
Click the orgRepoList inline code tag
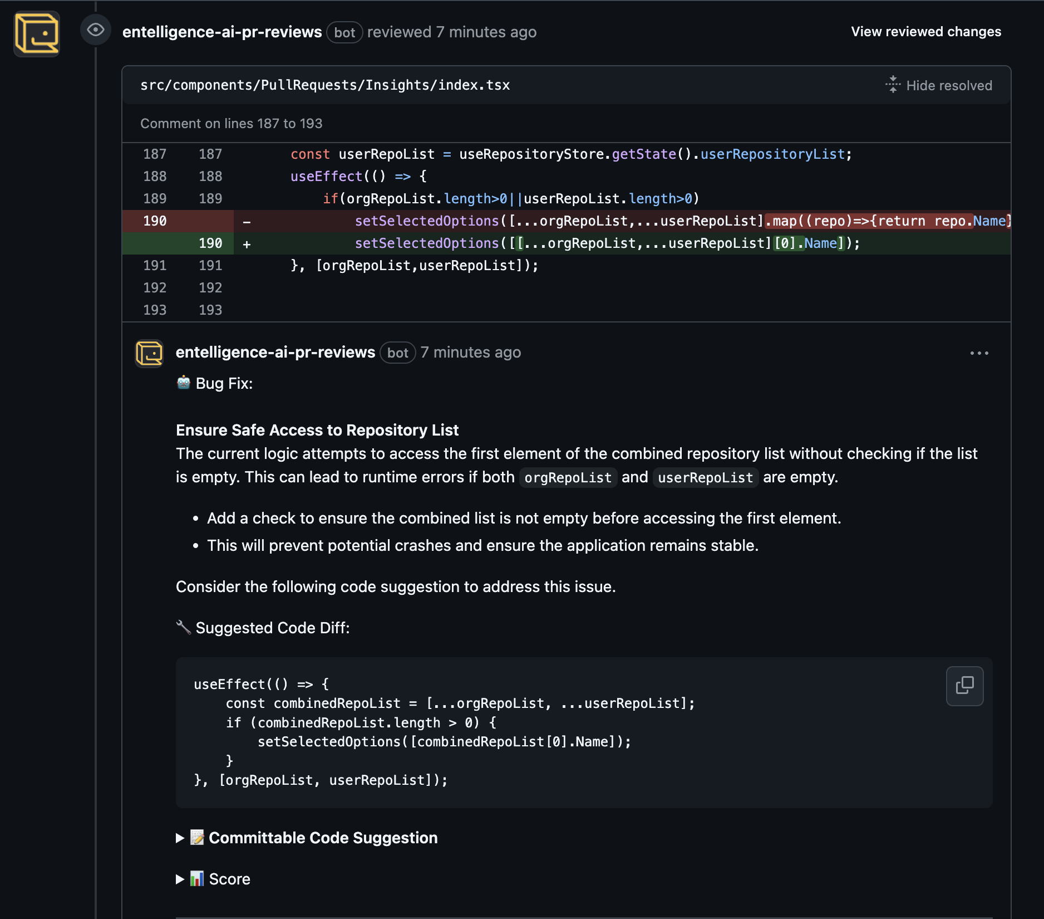[568, 477]
